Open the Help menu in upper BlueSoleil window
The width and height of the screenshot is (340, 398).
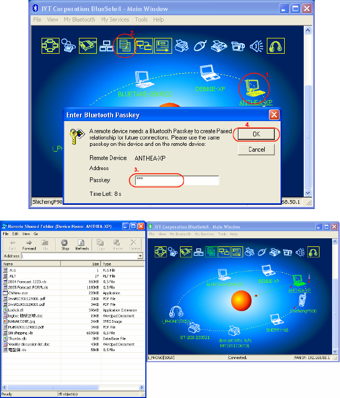coord(158,19)
